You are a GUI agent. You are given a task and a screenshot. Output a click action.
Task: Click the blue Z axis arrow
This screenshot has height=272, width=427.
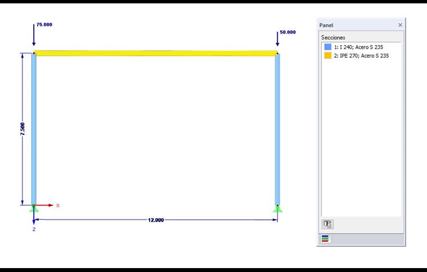(x=34, y=215)
